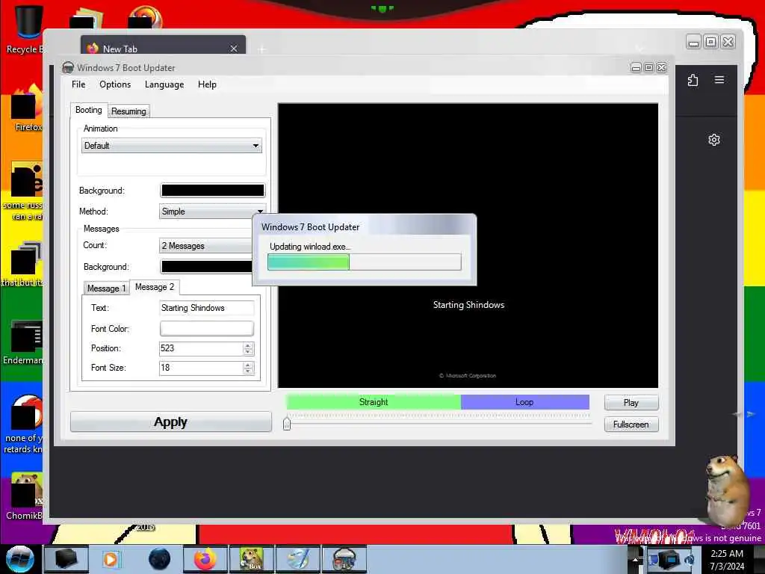Open the Messages Count dropdown
This screenshot has height=574, width=765.
pos(206,245)
